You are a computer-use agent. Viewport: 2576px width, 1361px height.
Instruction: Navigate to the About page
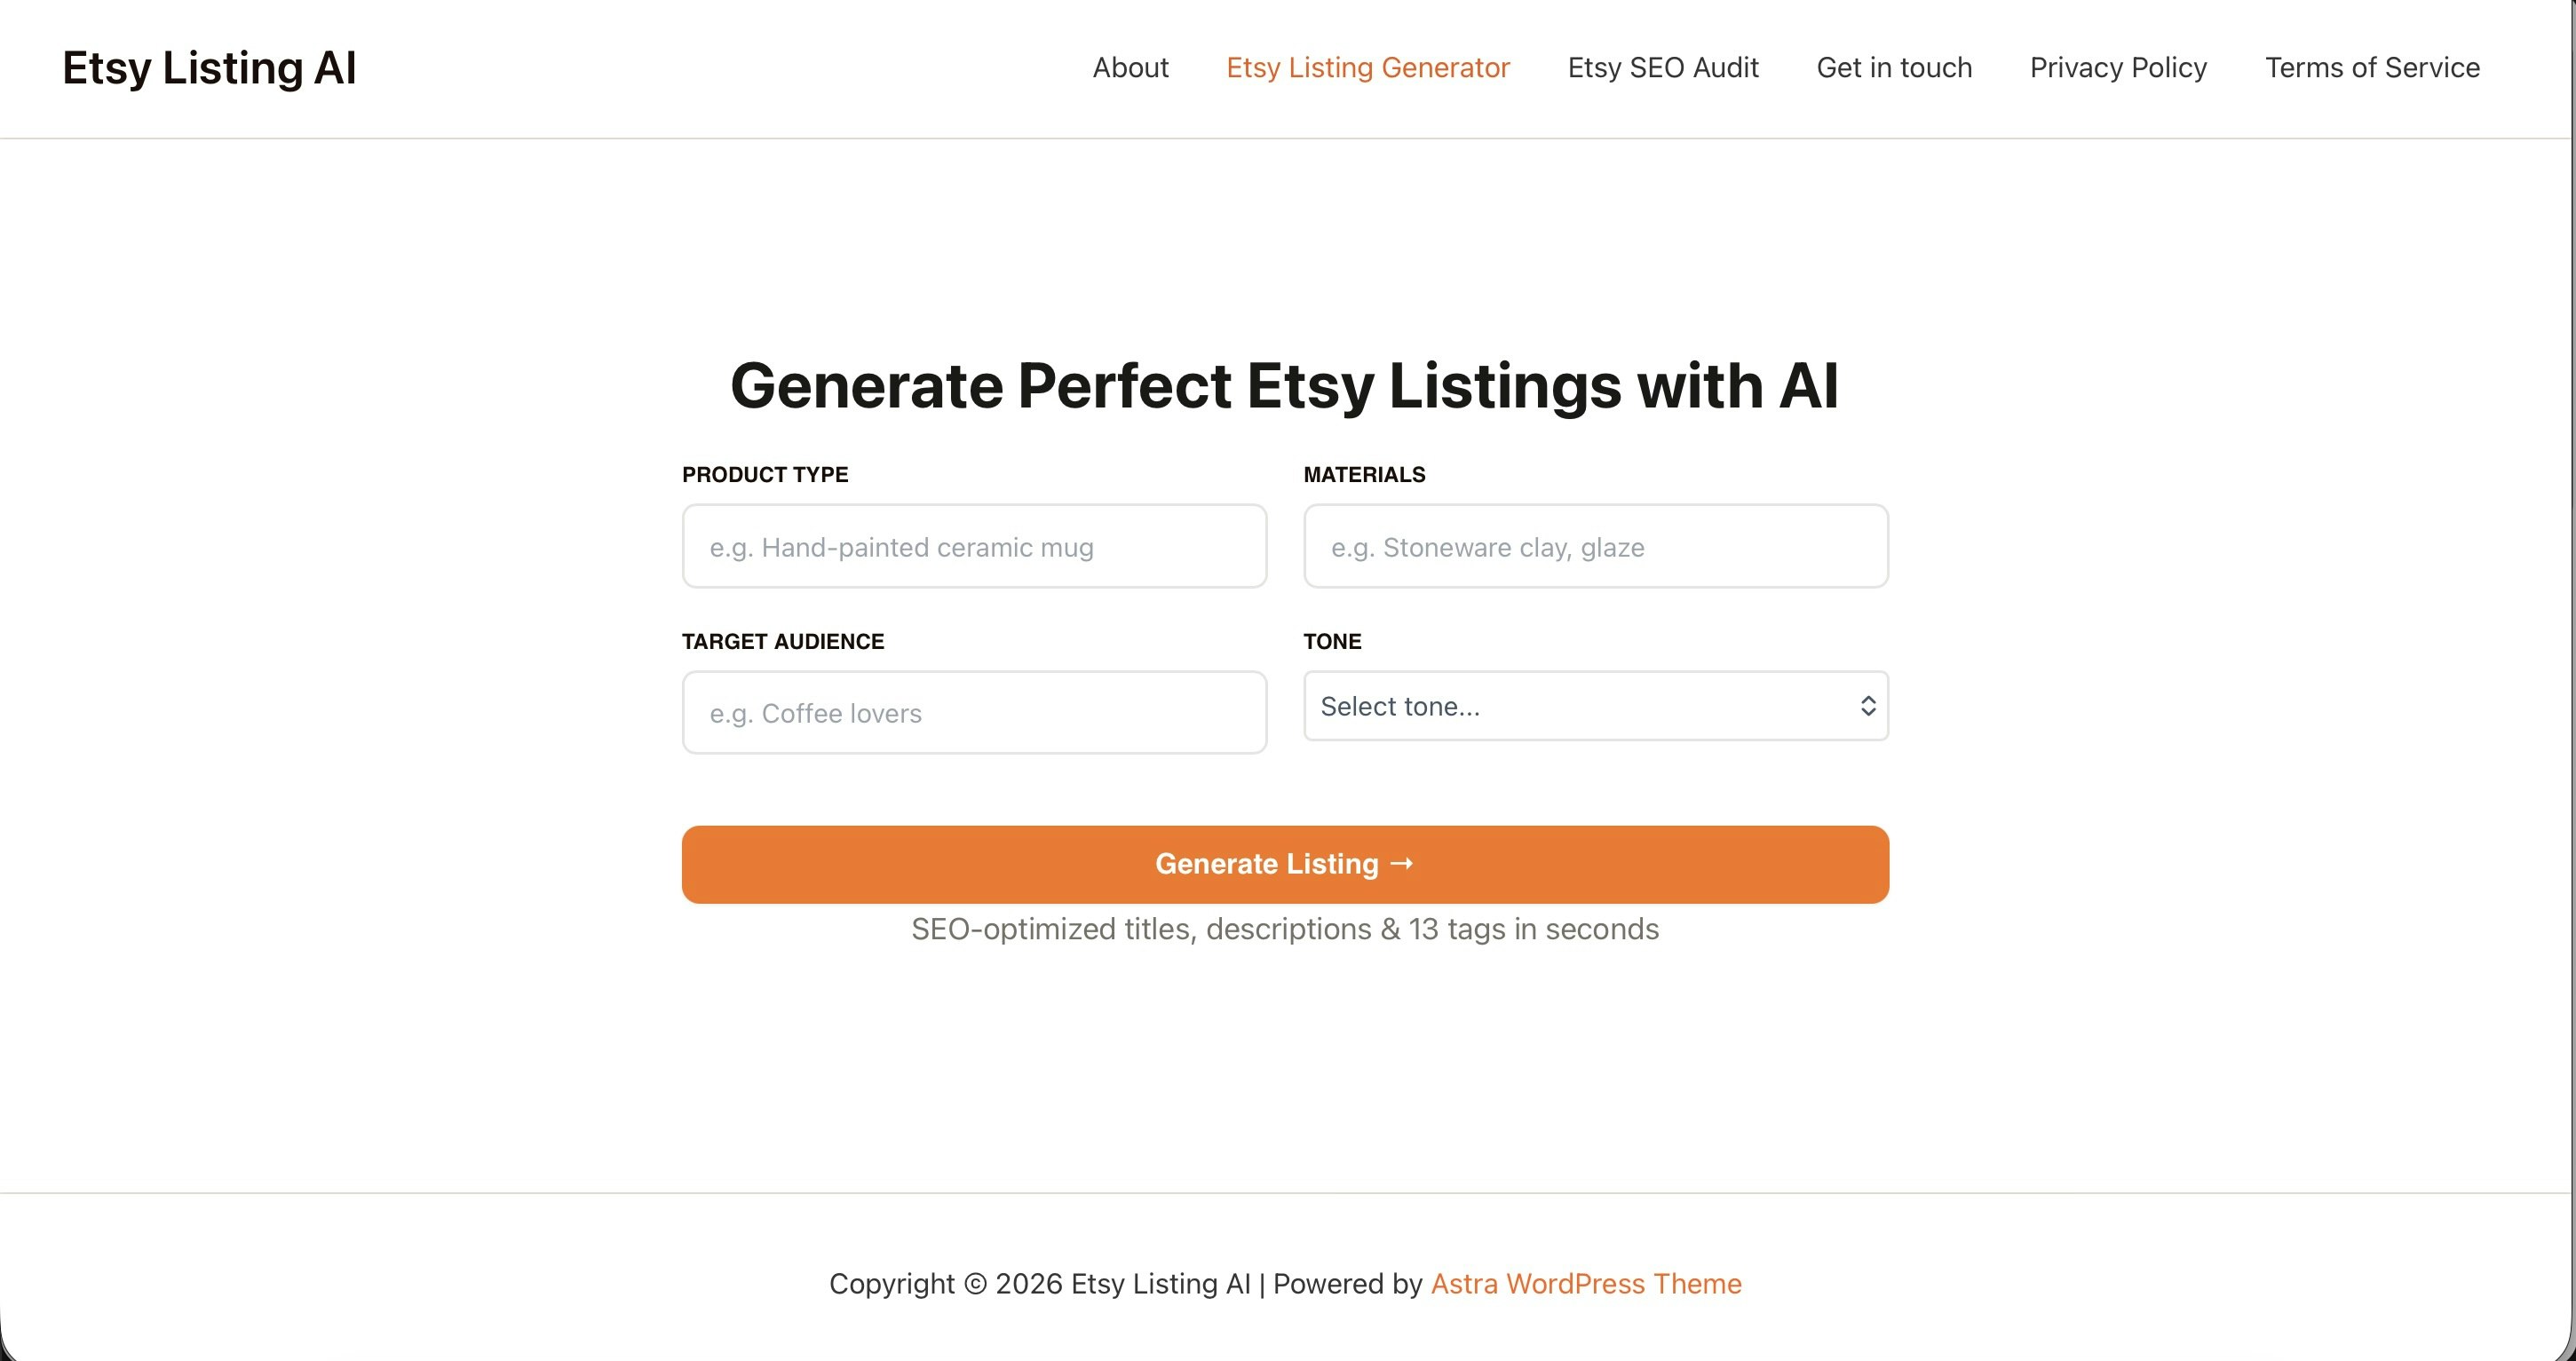coord(1130,67)
